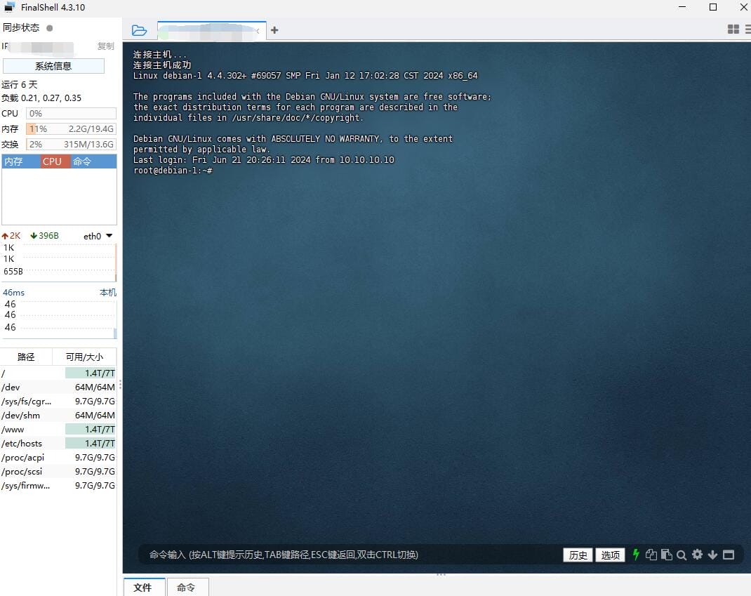Click the green lightning accelerator icon
Image resolution: width=751 pixels, height=596 pixels.
click(635, 555)
